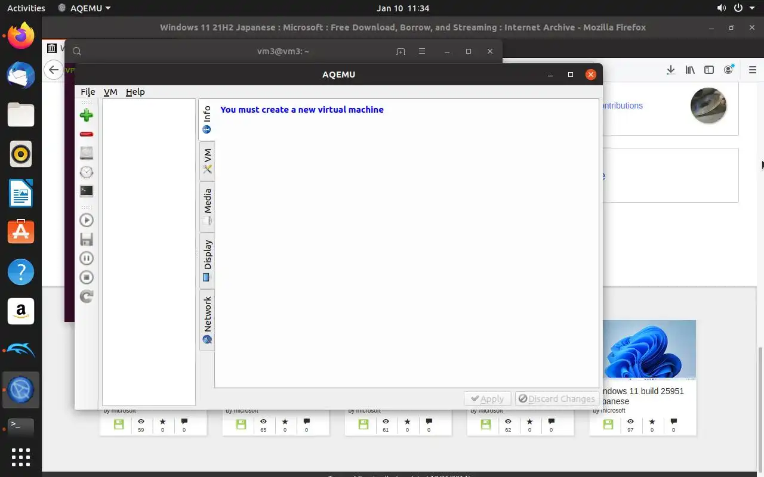Open Windows 11 build 25951 thumbnail in Firefox
764x477 pixels.
(649, 350)
